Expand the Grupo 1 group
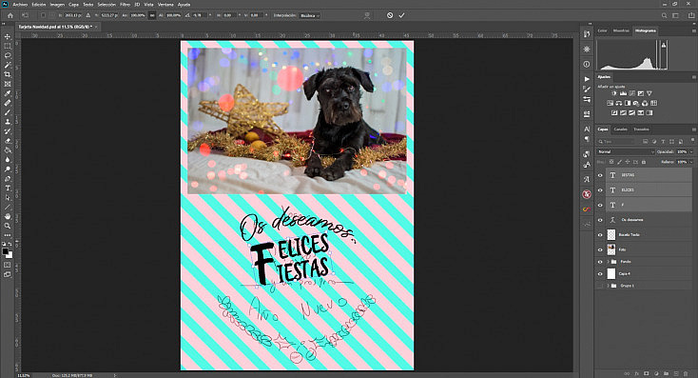This screenshot has height=378, width=698. [x=608, y=286]
